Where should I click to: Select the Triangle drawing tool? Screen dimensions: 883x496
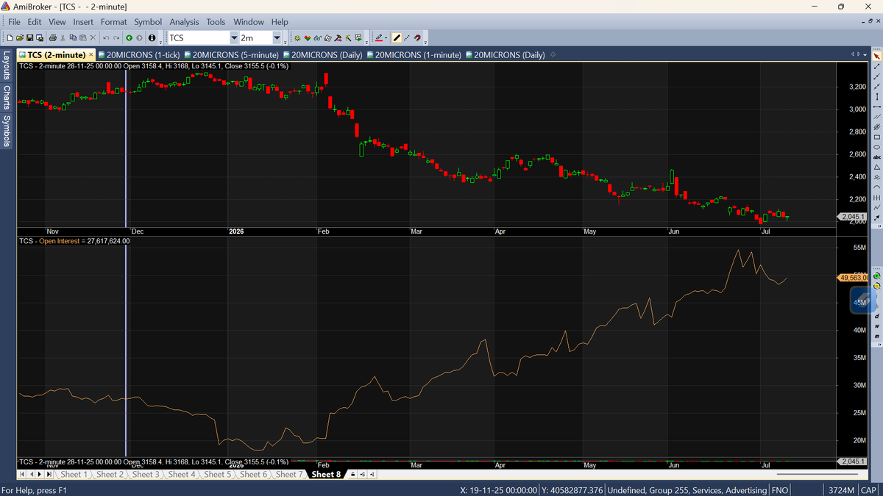pyautogui.click(x=876, y=167)
